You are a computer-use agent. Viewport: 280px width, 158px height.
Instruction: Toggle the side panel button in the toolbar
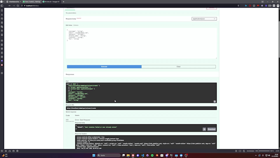[x=2, y=6]
